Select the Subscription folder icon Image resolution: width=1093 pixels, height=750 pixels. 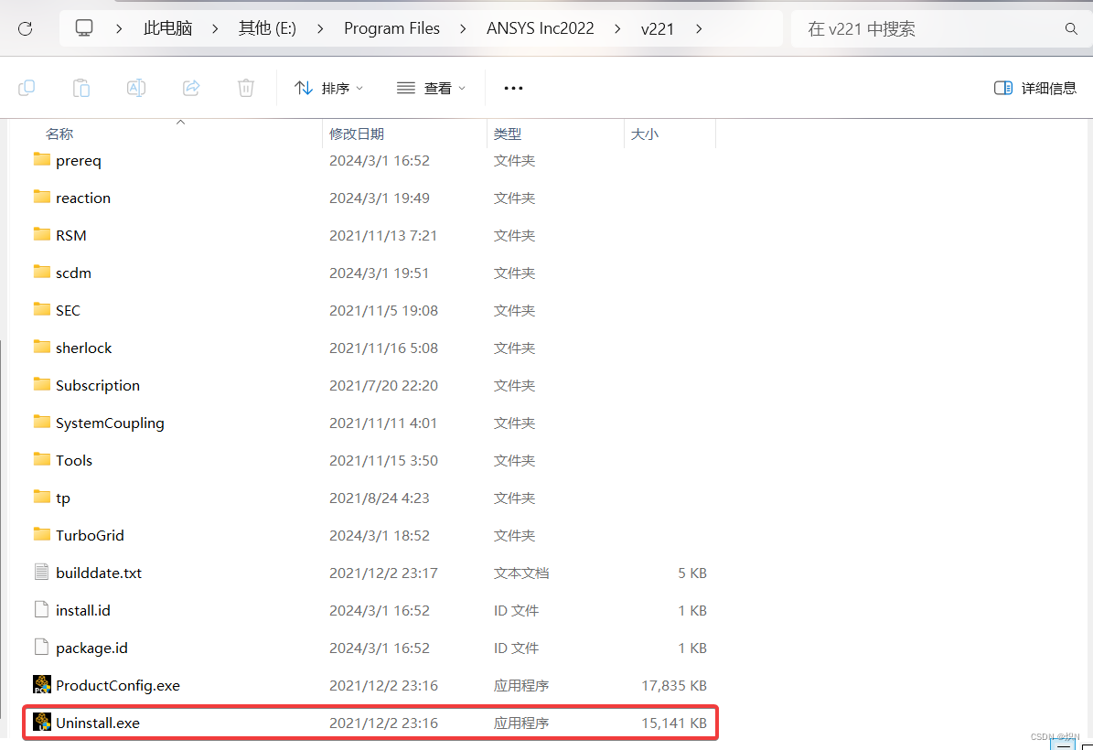coord(42,385)
